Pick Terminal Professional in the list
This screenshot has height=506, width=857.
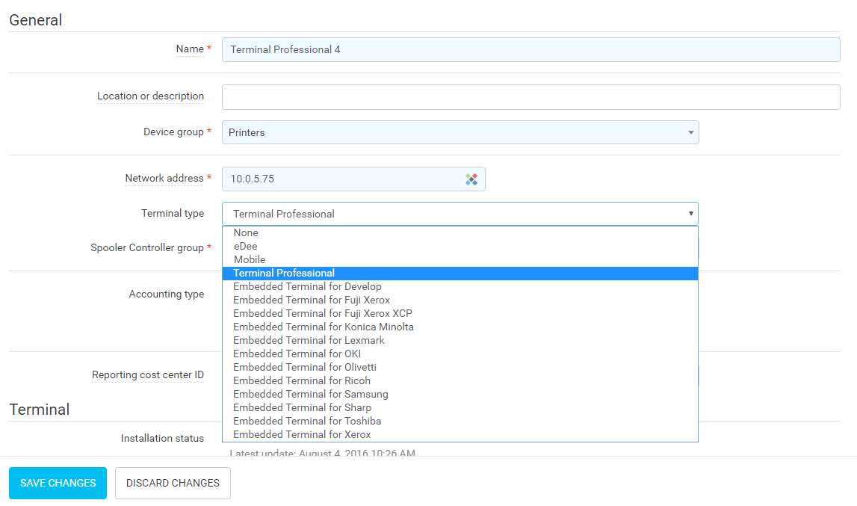click(x=284, y=274)
